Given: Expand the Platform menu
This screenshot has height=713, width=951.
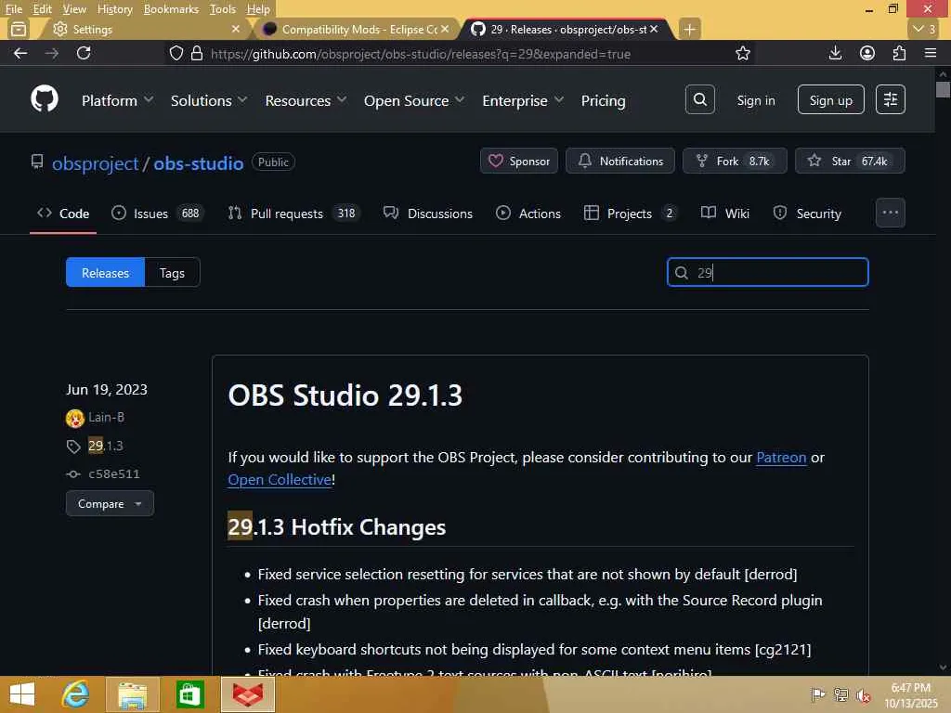Looking at the screenshot, I should tap(117, 100).
